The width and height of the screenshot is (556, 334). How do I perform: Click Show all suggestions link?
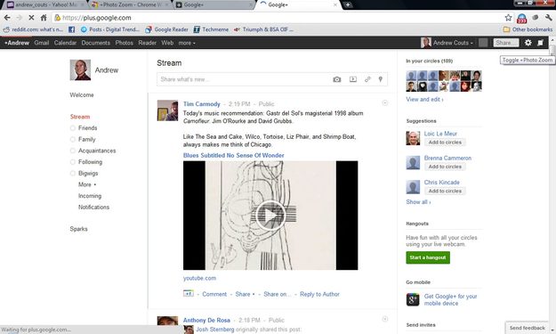[418, 202]
